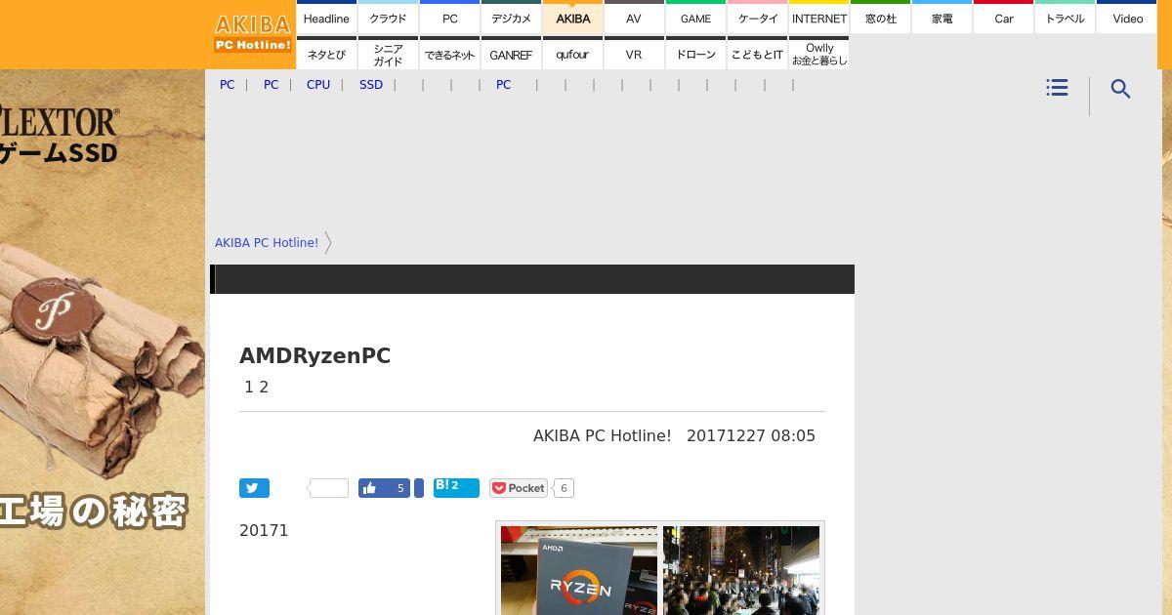Click the article title AMDRyzenPC
The width and height of the screenshot is (1172, 615).
coord(314,356)
